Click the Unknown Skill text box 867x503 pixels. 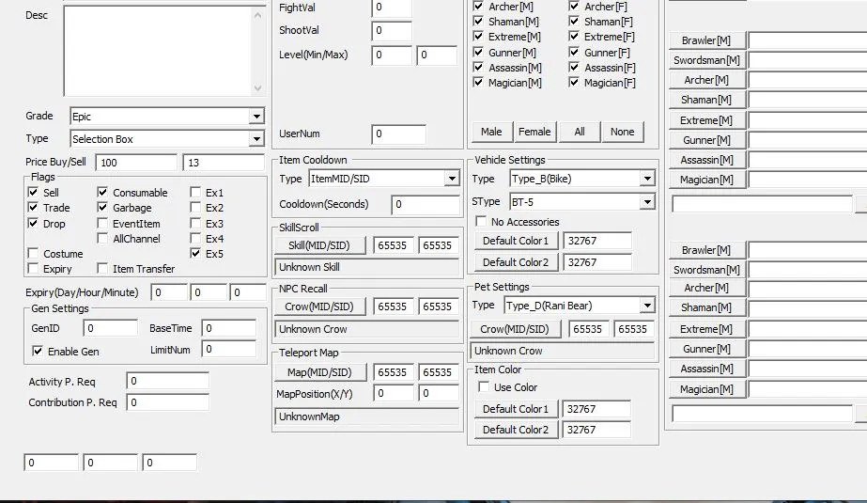point(367,267)
